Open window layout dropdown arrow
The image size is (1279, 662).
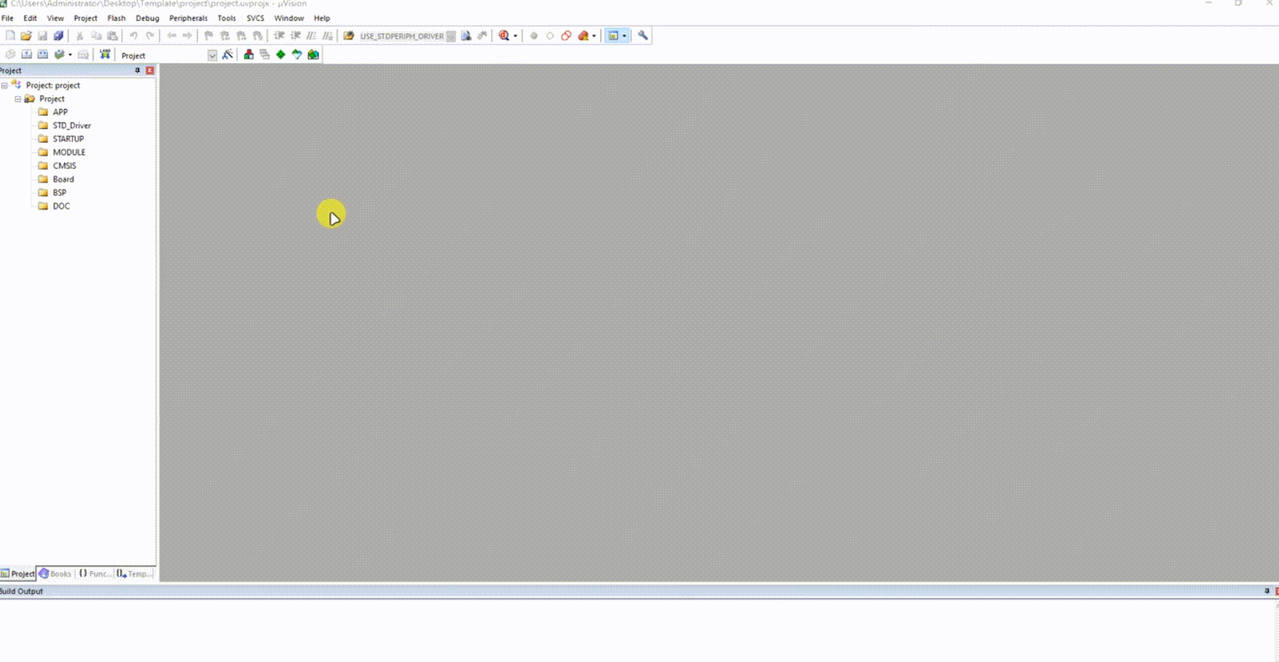[x=624, y=36]
